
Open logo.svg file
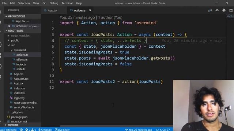coord(19,98)
